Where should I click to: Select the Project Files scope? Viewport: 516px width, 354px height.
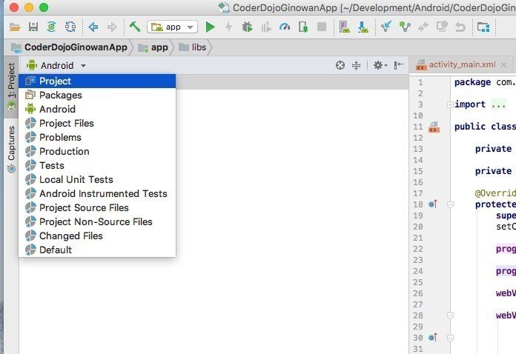point(97,123)
